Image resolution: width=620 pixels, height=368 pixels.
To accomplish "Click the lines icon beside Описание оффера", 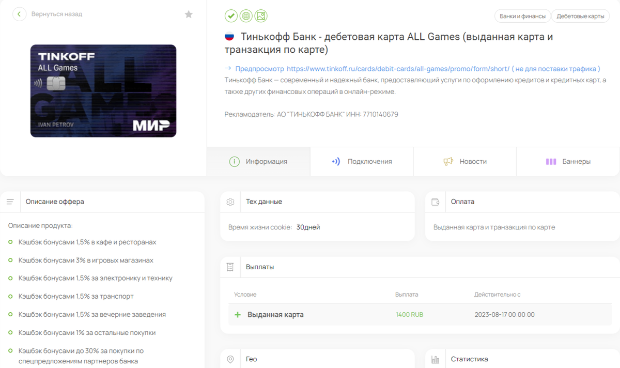I will coord(10,202).
